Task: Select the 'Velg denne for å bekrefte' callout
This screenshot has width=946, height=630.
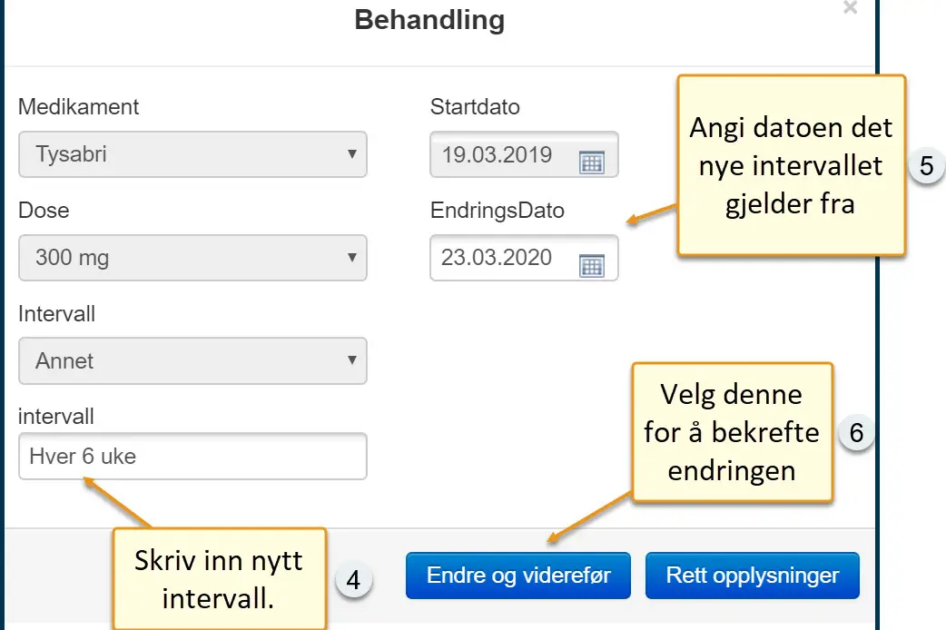Action: pos(732,433)
